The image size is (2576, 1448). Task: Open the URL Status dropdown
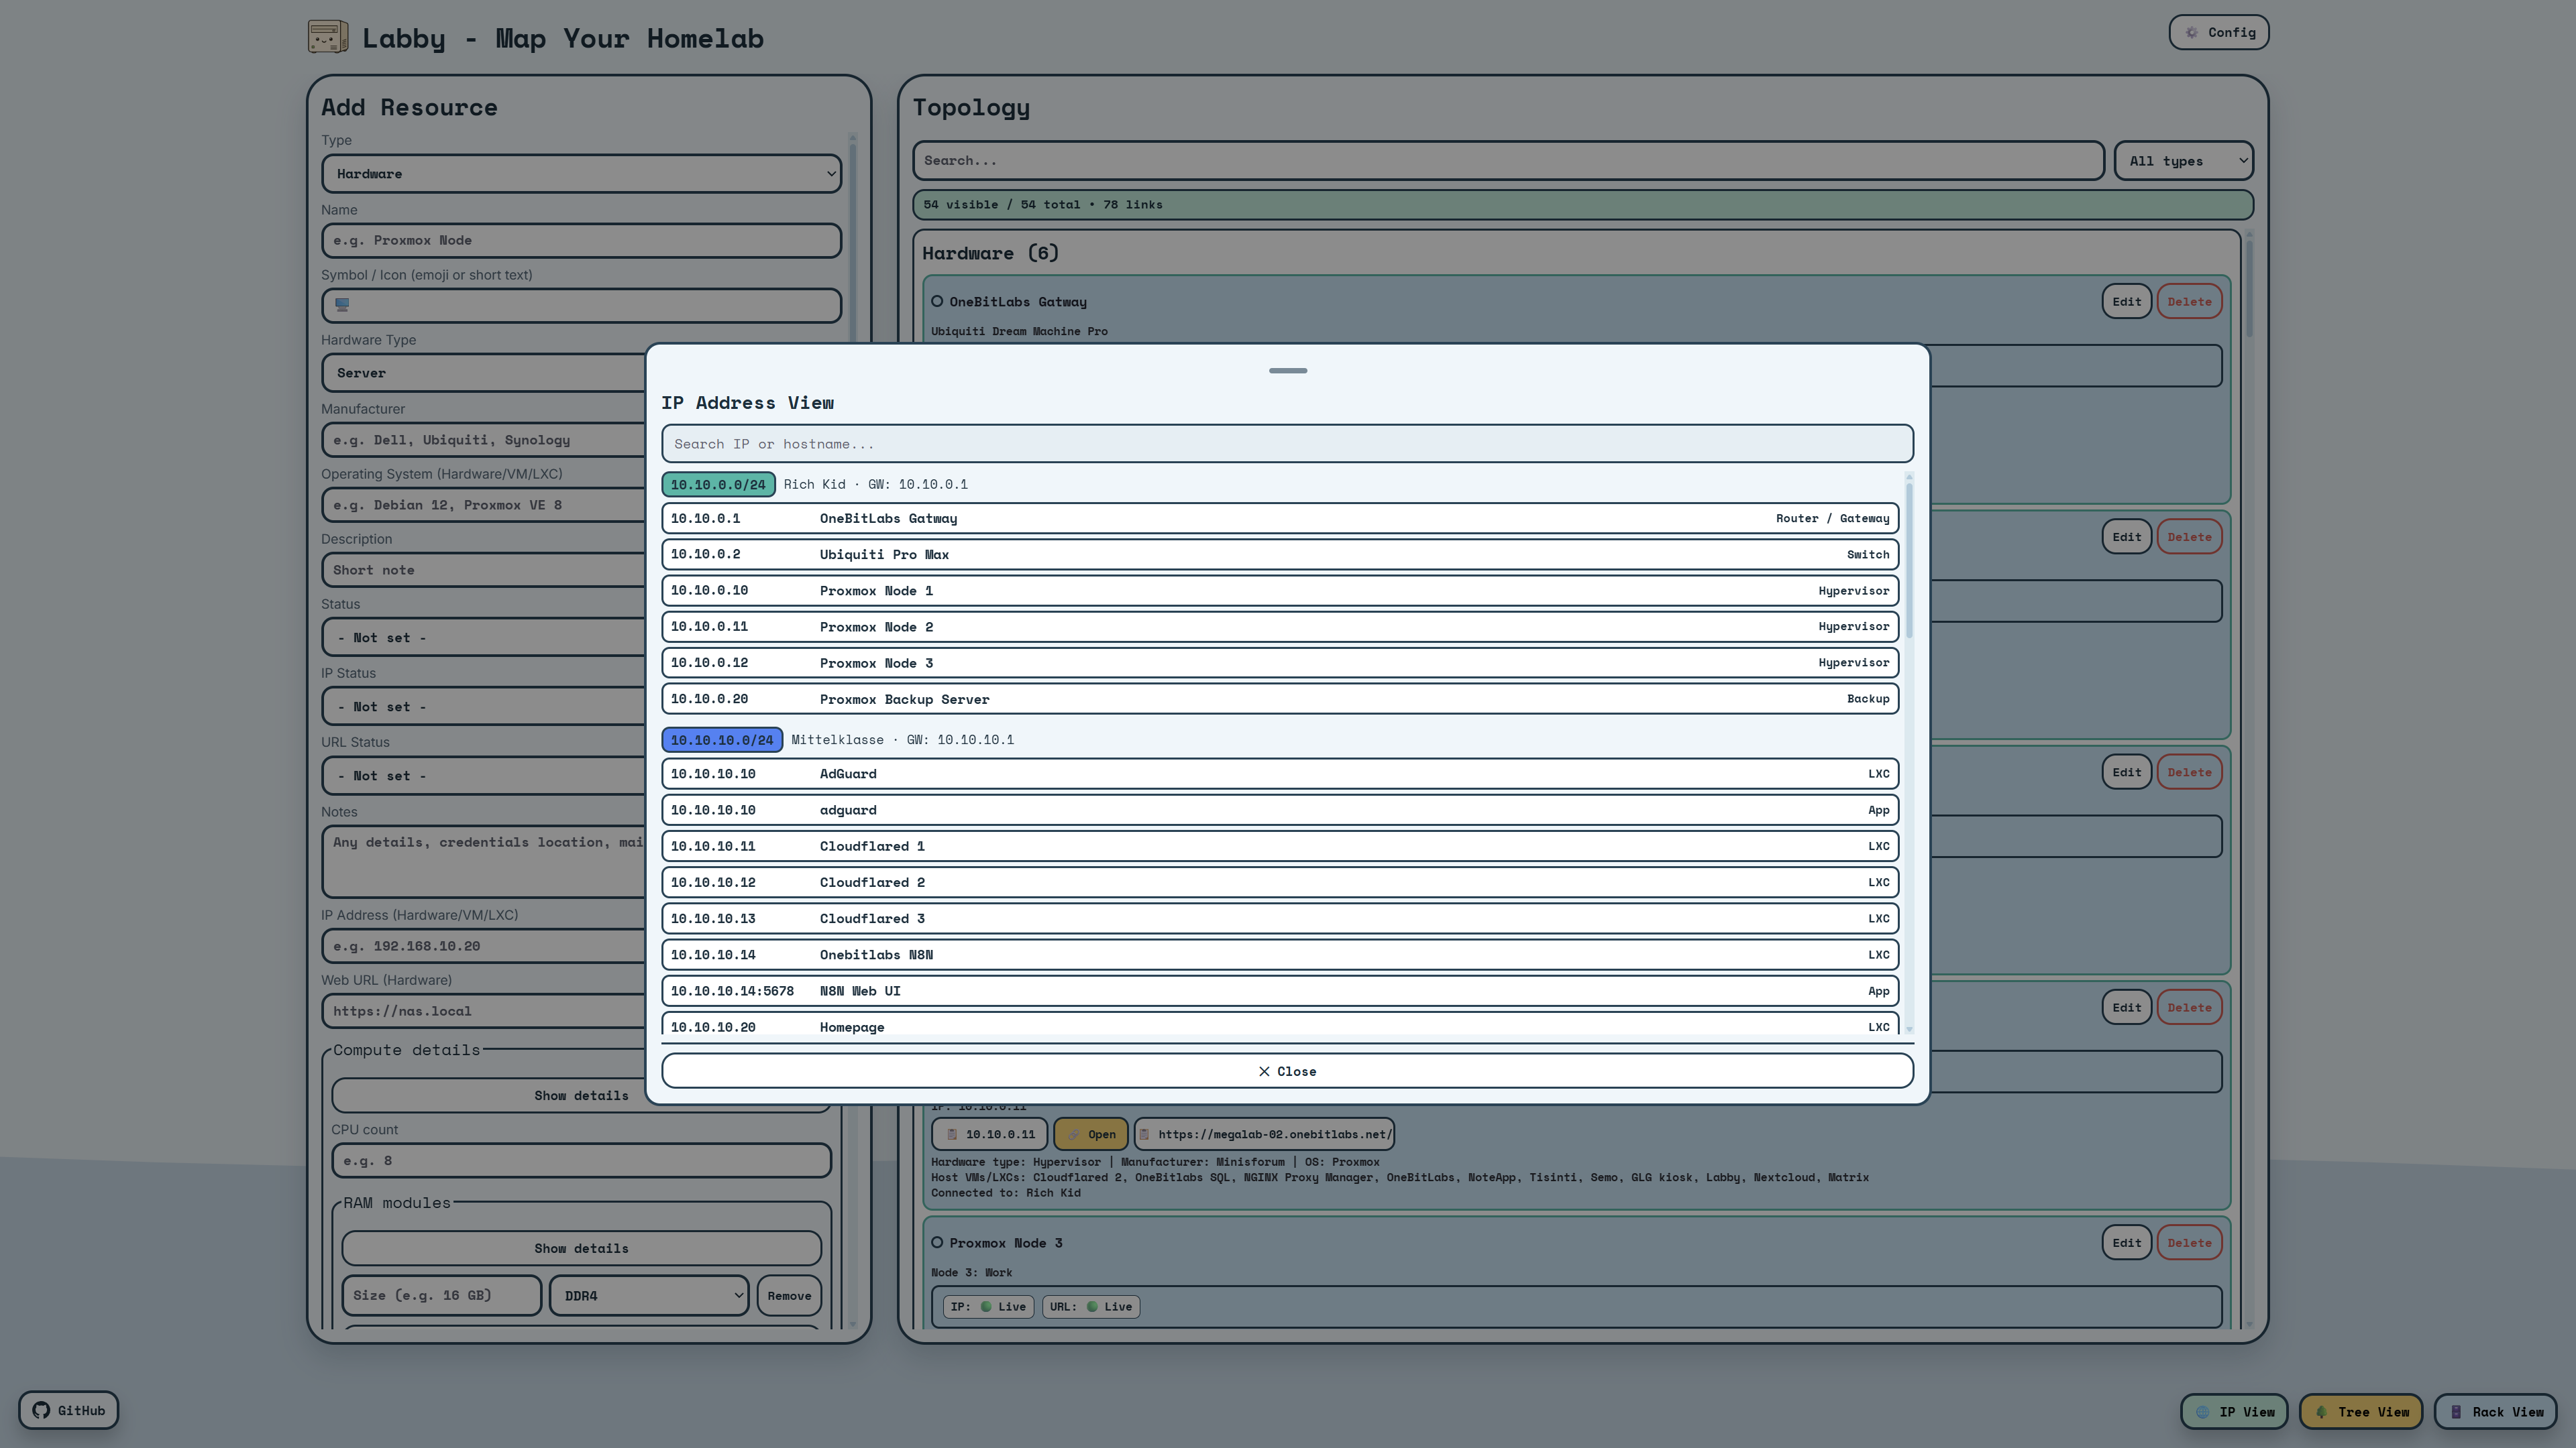pos(483,776)
